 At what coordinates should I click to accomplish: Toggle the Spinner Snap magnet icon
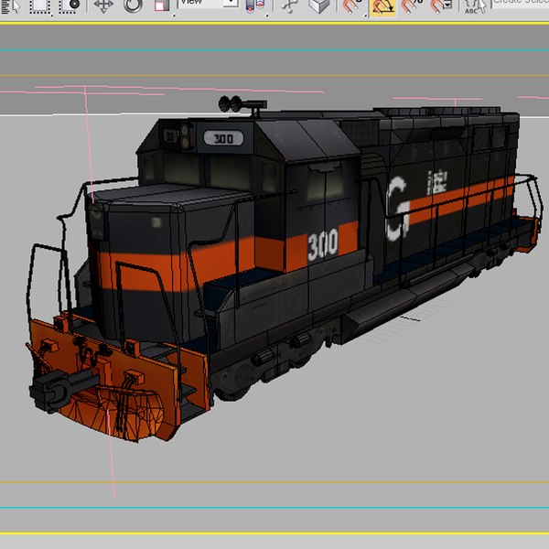click(x=441, y=6)
